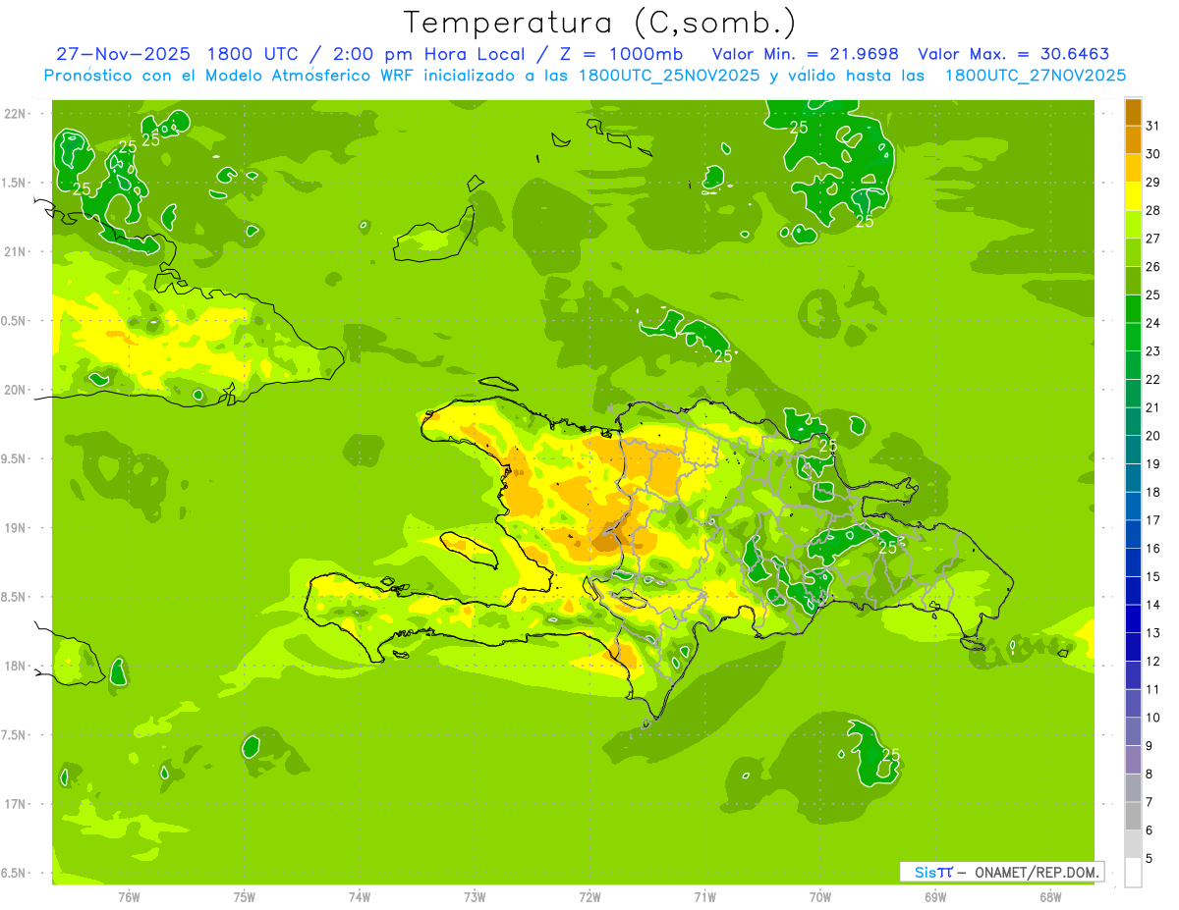Click the "25" contour label south of Hispaniola near 69W
Viewport: 1179px width, 910px height.
point(891,754)
